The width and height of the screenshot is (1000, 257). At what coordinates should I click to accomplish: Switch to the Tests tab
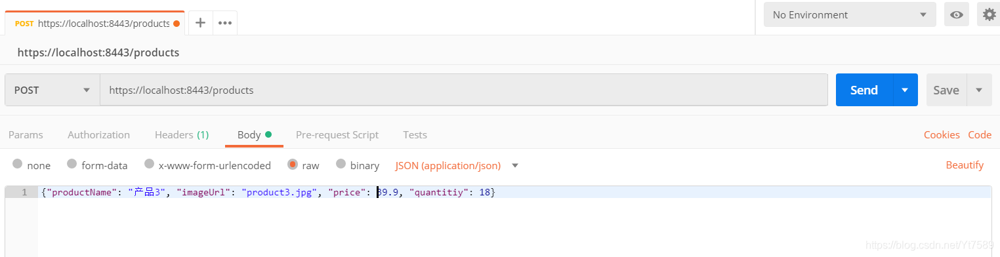pos(415,134)
